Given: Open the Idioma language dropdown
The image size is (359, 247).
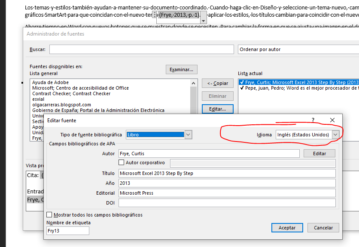Looking at the screenshot, I should 335,135.
